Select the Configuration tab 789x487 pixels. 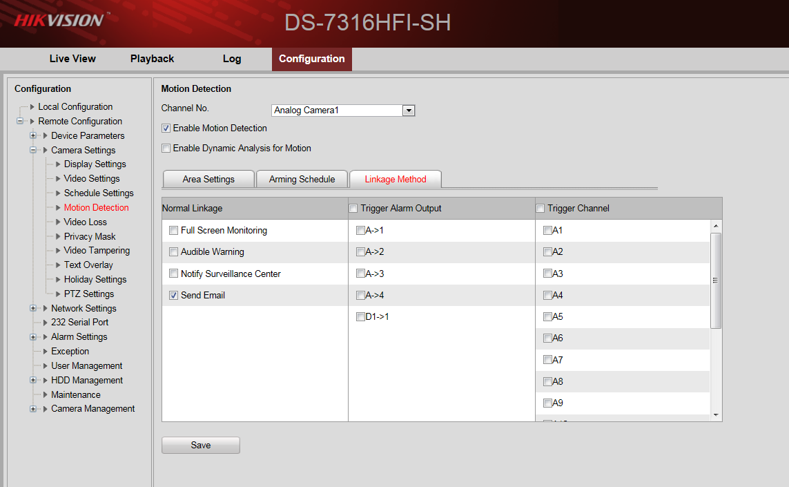tap(312, 59)
